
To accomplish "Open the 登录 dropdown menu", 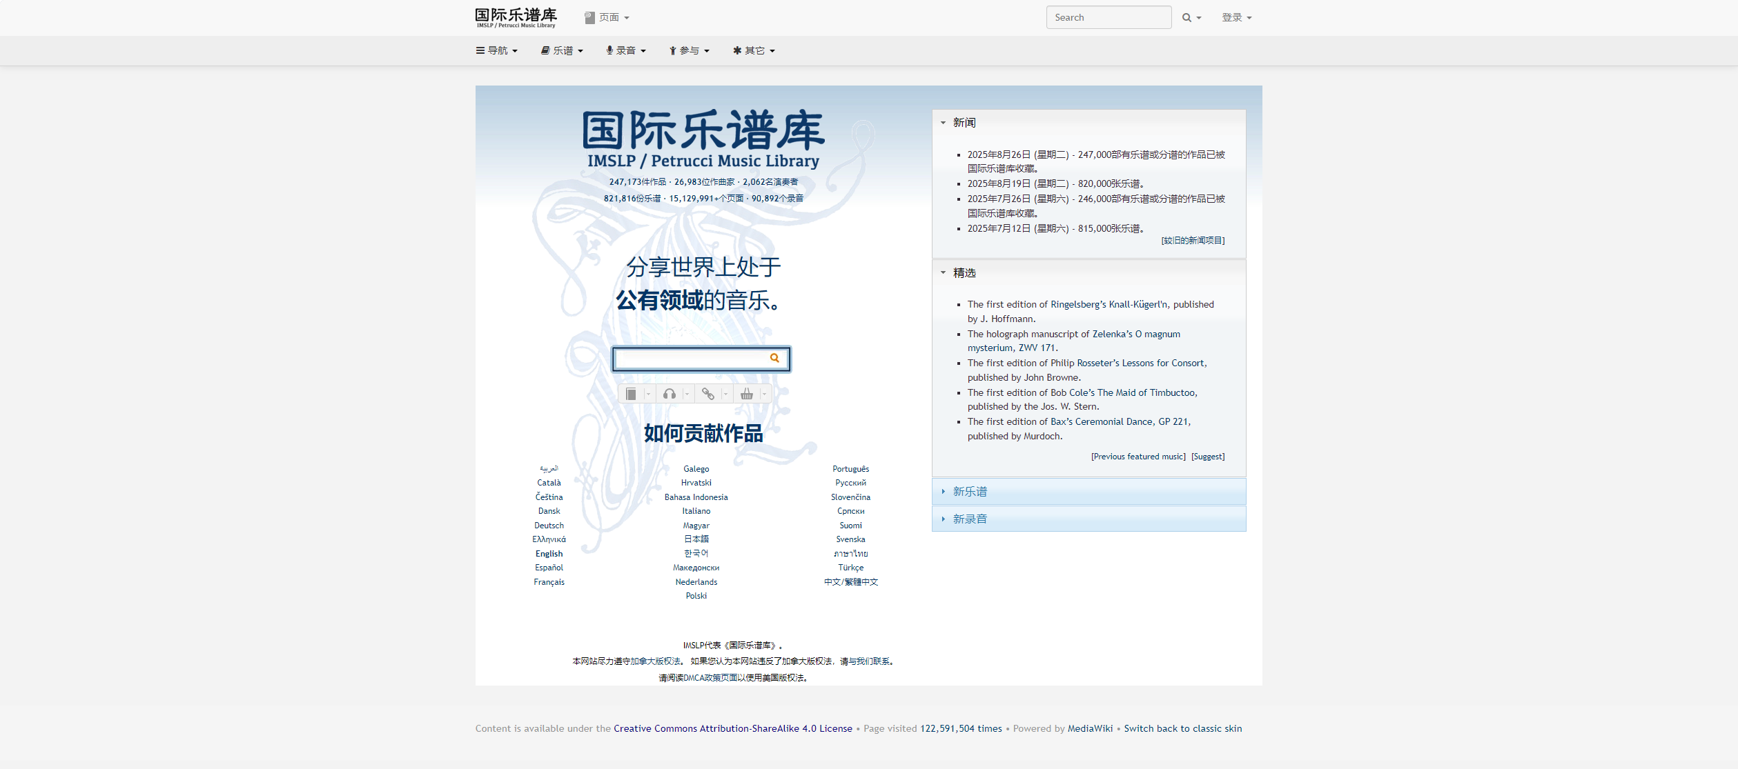I will [x=1236, y=17].
